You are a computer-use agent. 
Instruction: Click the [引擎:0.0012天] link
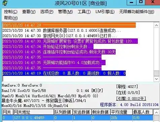131,99
